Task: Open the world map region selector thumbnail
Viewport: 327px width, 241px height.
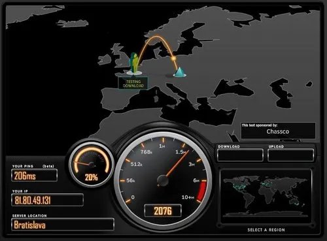Action: tap(266, 197)
